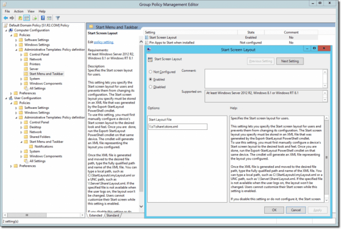Click the Filter funnel toolbar icon
Viewport: 341px width, 229px height.
(x=57, y=18)
